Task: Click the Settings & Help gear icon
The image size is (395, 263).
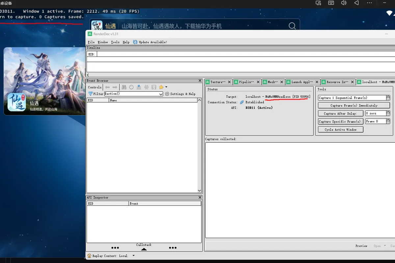Action: (167, 94)
